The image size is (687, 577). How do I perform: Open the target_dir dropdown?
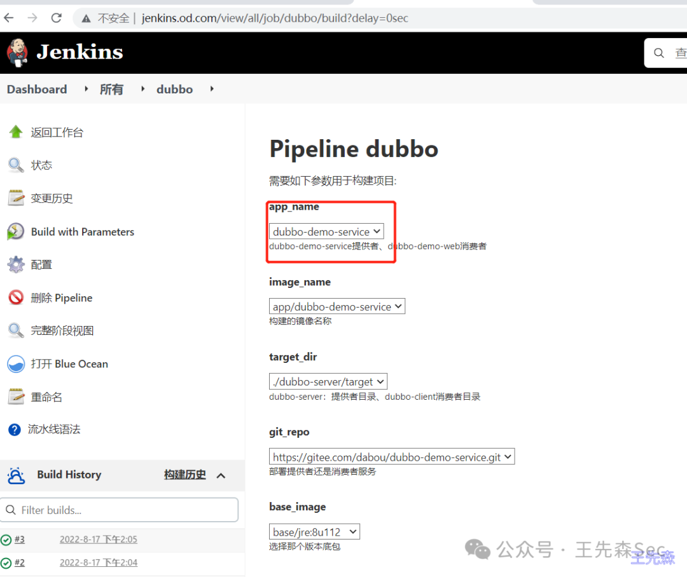coord(328,381)
